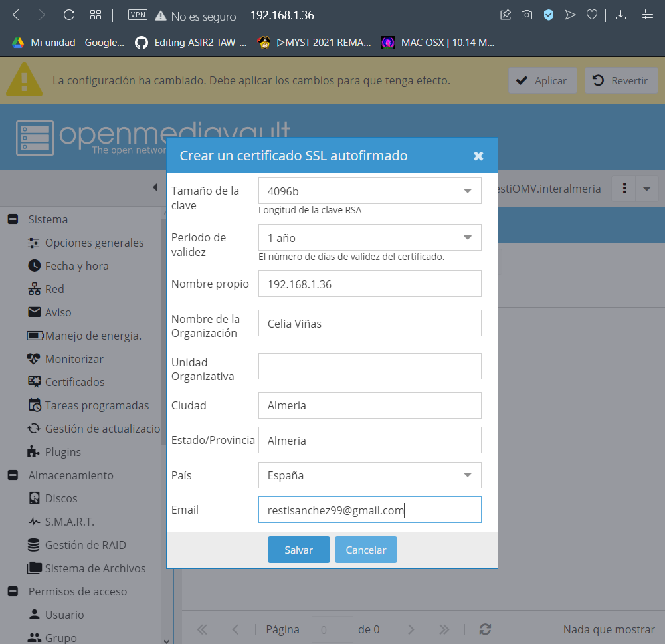The height and width of the screenshot is (644, 665).
Task: Reload the page with the refresh icon
Action: pyautogui.click(x=68, y=15)
